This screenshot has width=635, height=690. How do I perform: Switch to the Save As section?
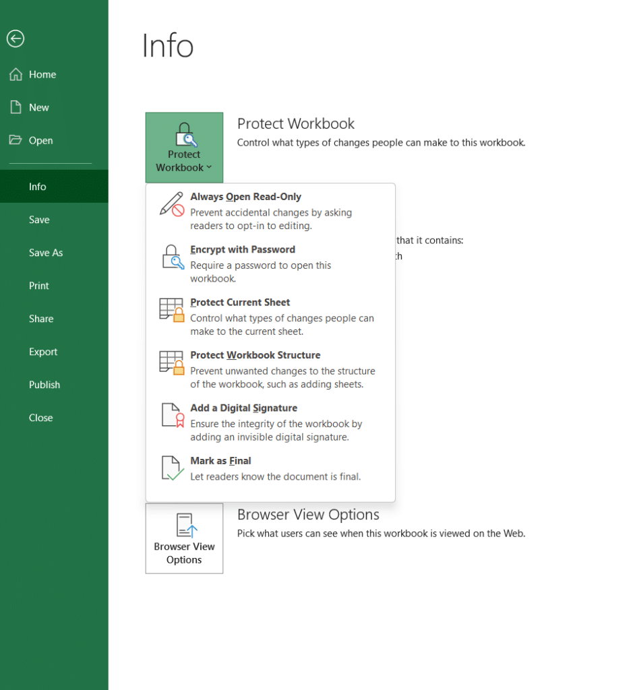point(45,252)
